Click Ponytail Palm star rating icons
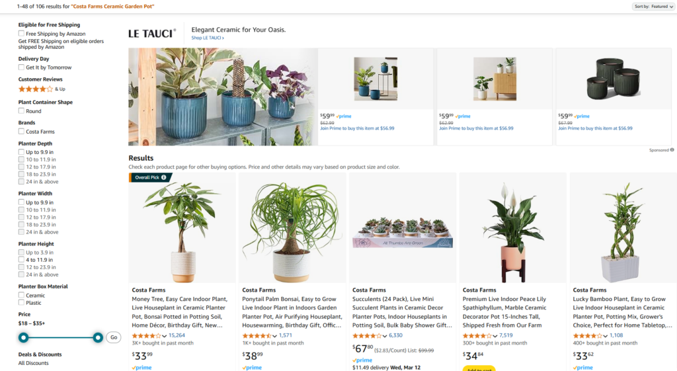The height and width of the screenshot is (371, 677). coord(257,335)
